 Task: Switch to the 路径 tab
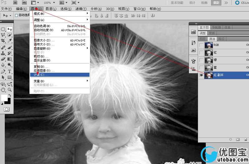tap(221, 39)
